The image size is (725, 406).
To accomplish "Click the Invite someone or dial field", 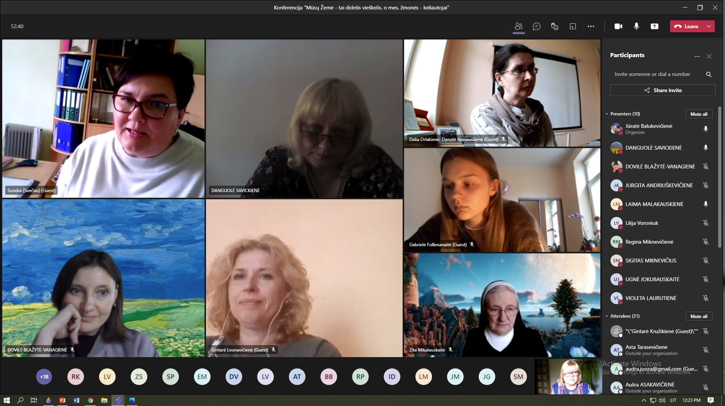I will (657, 74).
